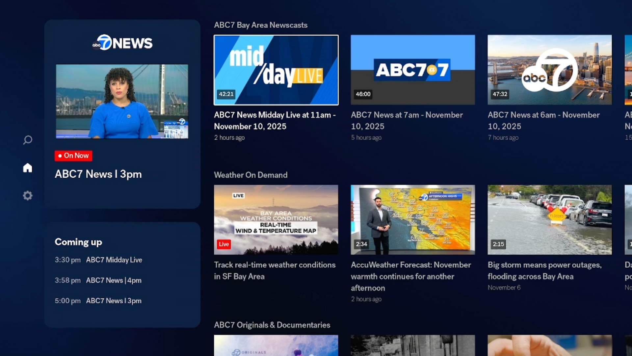Select Track real-time weather conditions title
The image size is (632, 356).
[275, 271]
